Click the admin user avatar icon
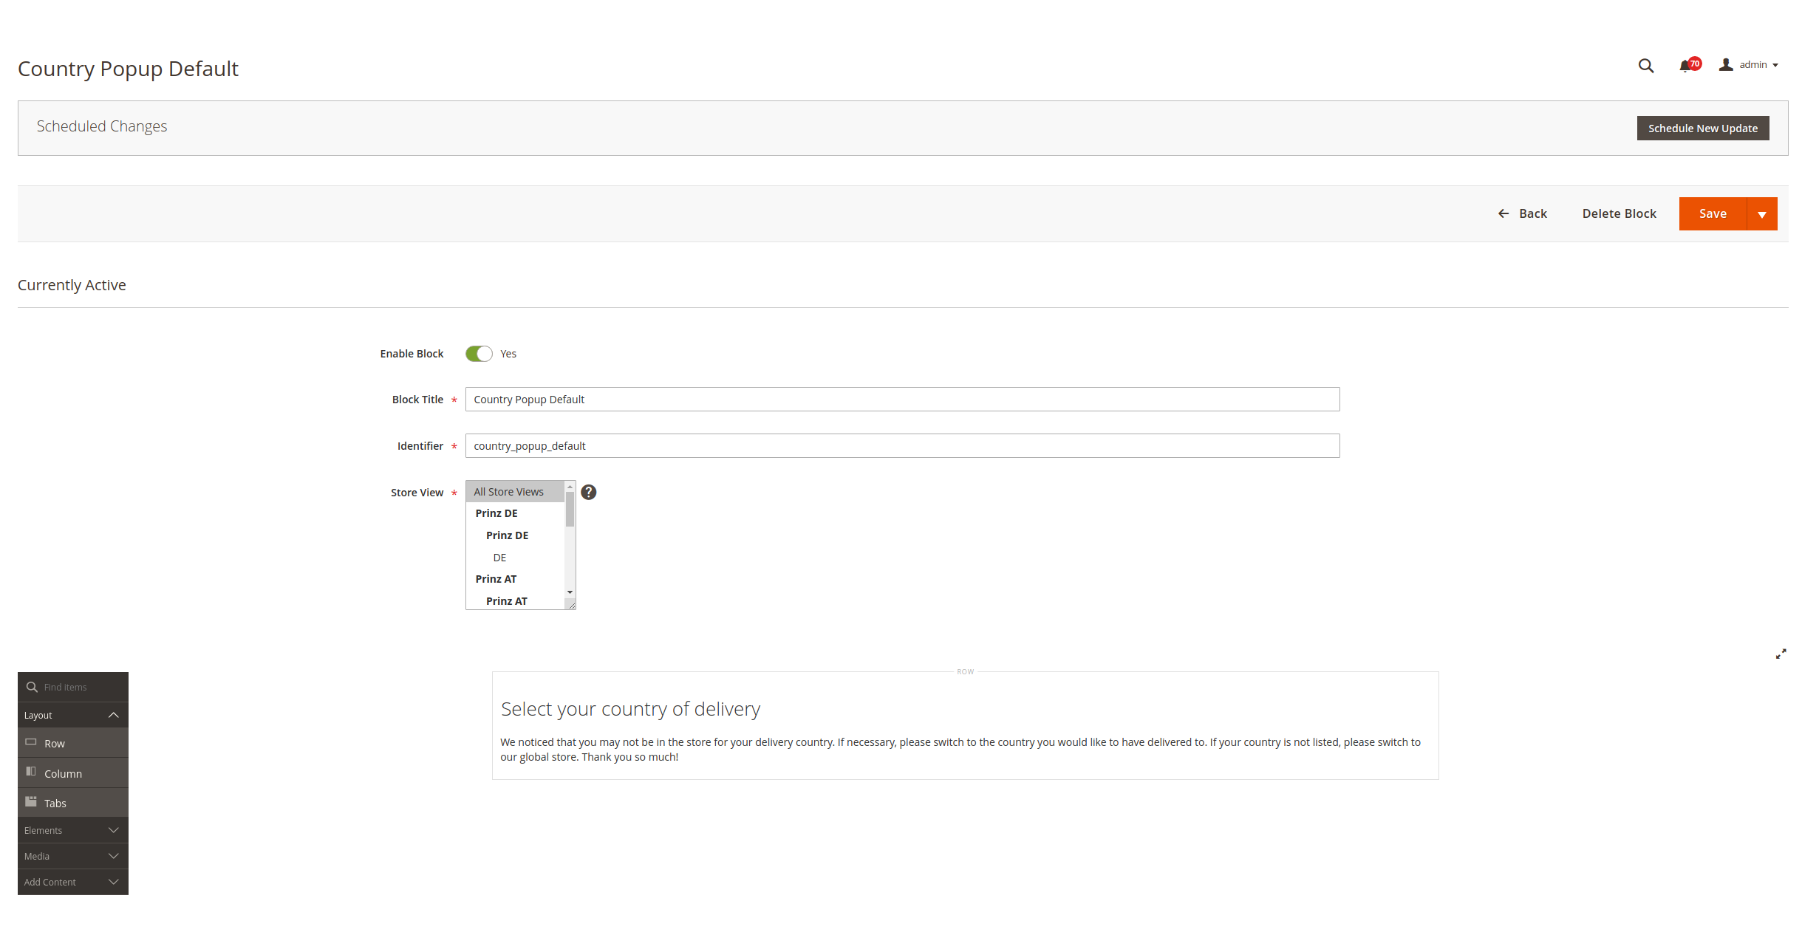 point(1726,65)
